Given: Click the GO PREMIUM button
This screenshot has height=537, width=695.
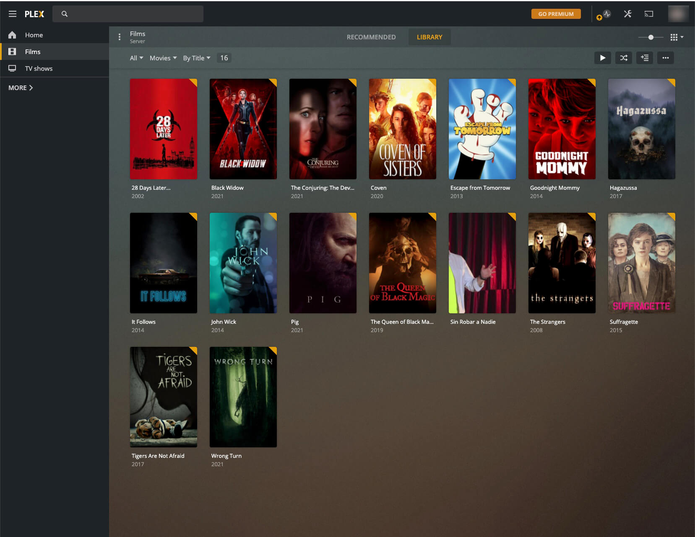Looking at the screenshot, I should (x=556, y=14).
